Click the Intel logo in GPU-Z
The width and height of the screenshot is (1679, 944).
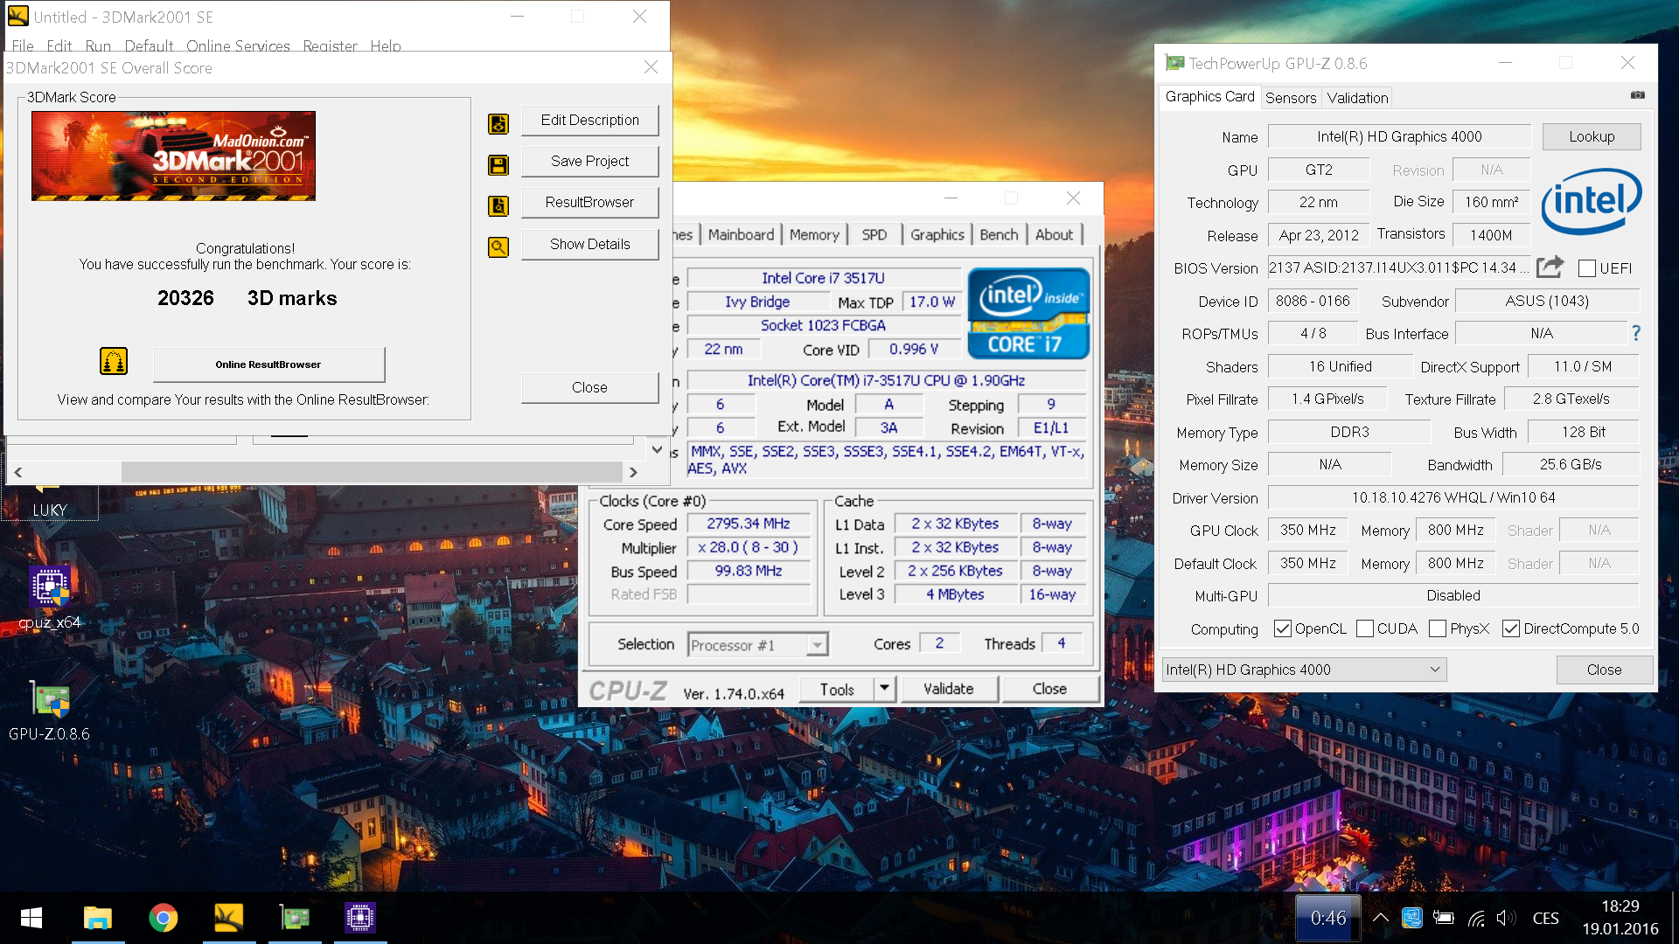[x=1591, y=201]
